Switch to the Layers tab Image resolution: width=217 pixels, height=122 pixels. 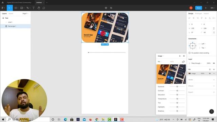pyautogui.click(x=4, y=14)
